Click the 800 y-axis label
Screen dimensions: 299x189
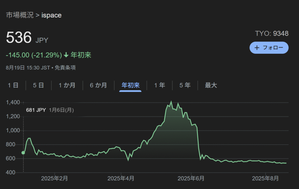tap(11, 145)
